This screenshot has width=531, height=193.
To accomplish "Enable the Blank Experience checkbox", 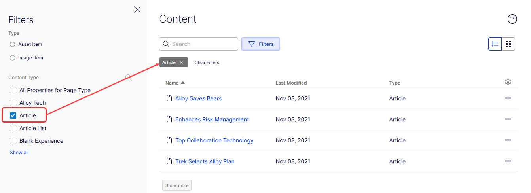I will point(13,141).
